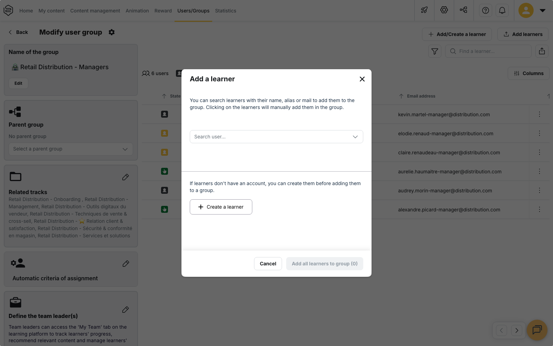Open the chat support bubble icon
Screen dimensions: 553x346
coord(537,330)
